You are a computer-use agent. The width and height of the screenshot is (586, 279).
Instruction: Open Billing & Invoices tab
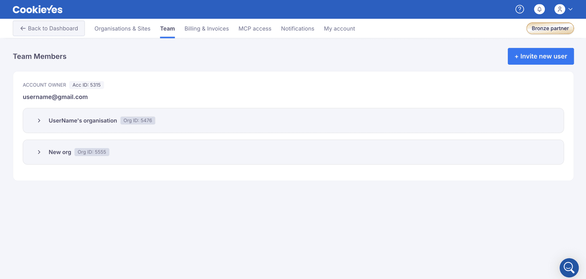(x=207, y=28)
